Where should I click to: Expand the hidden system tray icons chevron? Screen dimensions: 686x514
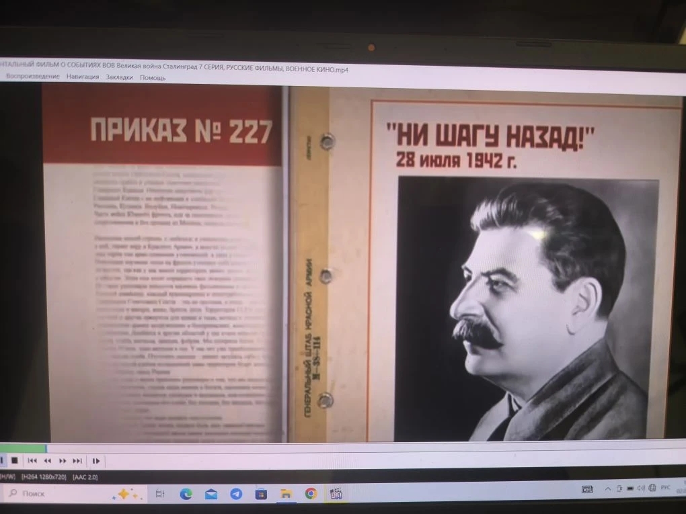[608, 488]
